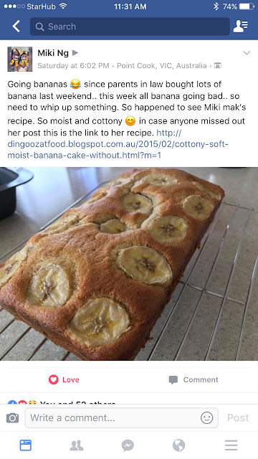Focus the Search field at top
Viewport: 258px width, 459px height.
coord(130,27)
